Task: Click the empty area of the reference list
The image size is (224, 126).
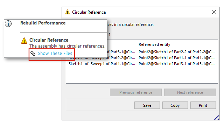Action: (142, 75)
